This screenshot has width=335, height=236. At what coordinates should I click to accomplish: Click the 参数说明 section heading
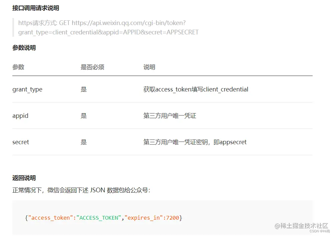click(24, 48)
